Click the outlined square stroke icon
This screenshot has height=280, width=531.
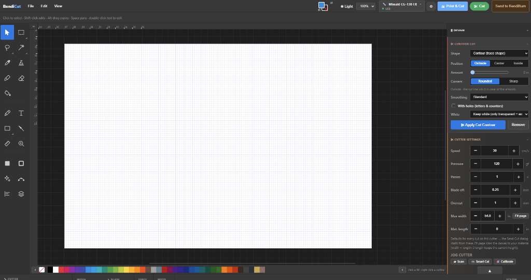tap(21, 163)
